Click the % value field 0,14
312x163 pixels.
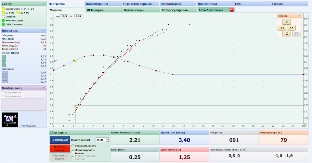pos(78,16)
